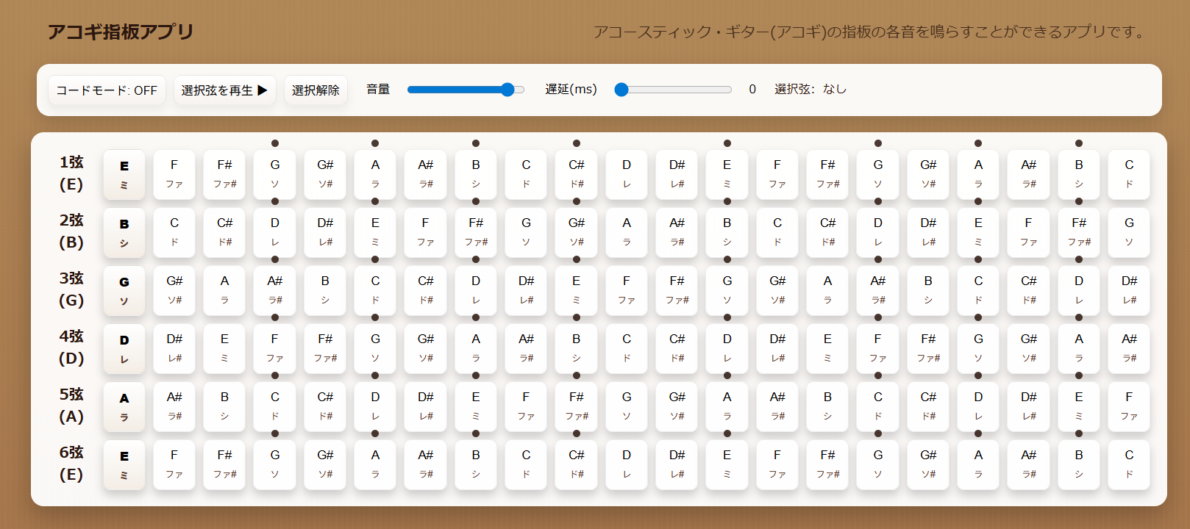
Task: Play first fret D# on 4弦
Action: tap(174, 349)
